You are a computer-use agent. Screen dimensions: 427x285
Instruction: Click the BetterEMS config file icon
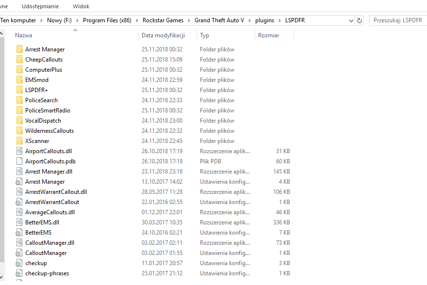coord(19,233)
